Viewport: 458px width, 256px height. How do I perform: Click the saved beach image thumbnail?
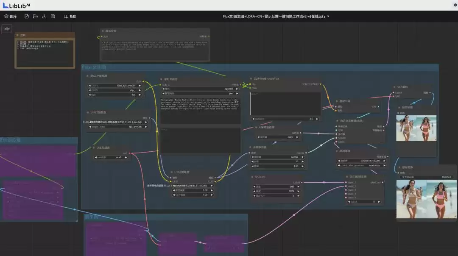(x=426, y=199)
